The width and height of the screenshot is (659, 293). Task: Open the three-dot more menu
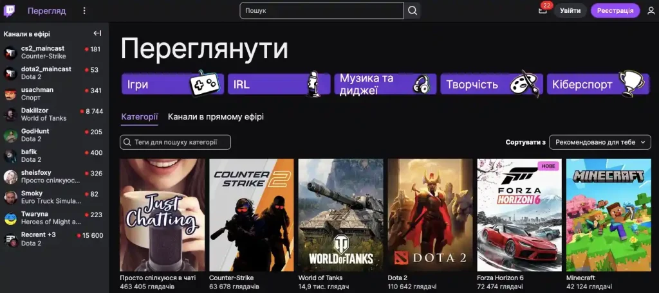(84, 11)
